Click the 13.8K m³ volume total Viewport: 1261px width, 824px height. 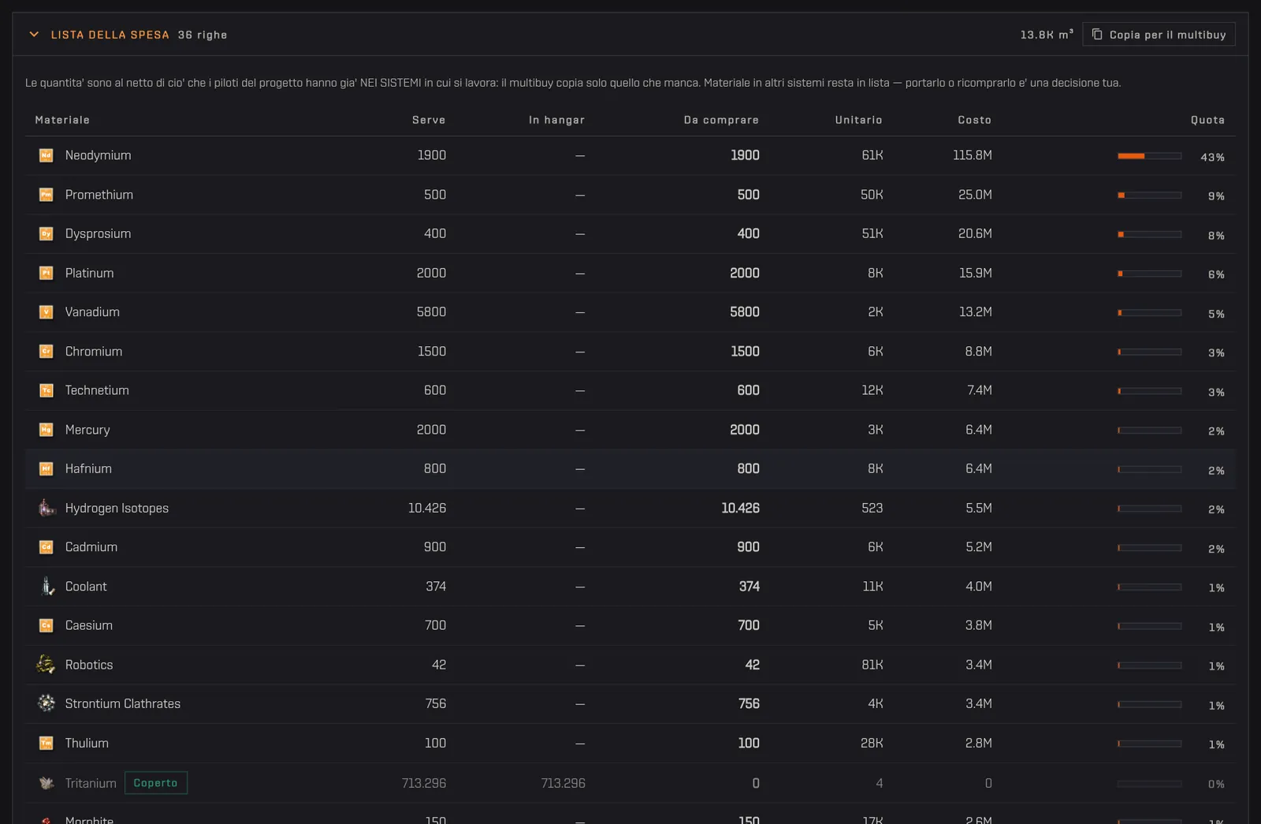[x=1047, y=35]
